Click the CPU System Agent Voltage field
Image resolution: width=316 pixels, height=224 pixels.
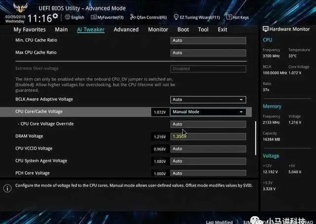(208, 161)
